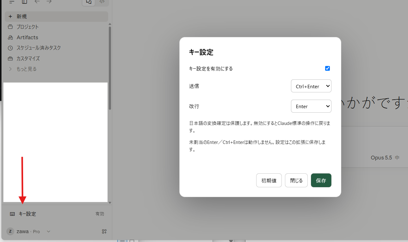408x242 pixels.
Task: Click 閉じる to dismiss the dialog
Action: (x=296, y=180)
